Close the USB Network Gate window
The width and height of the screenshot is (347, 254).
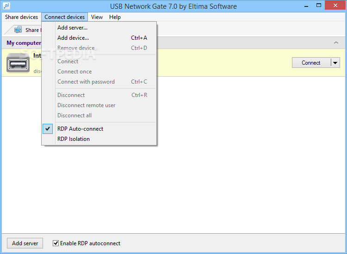coord(335,6)
